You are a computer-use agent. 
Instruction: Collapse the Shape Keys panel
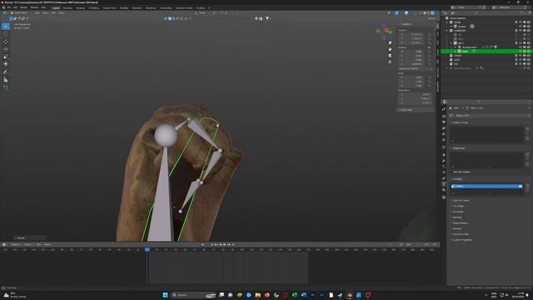tap(458, 148)
